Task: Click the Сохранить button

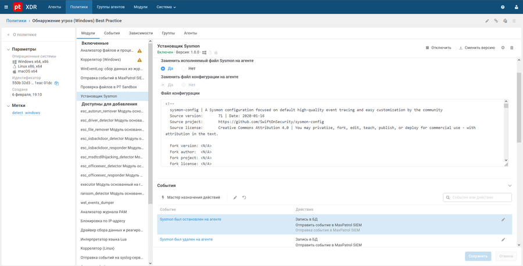Action: coord(478,256)
